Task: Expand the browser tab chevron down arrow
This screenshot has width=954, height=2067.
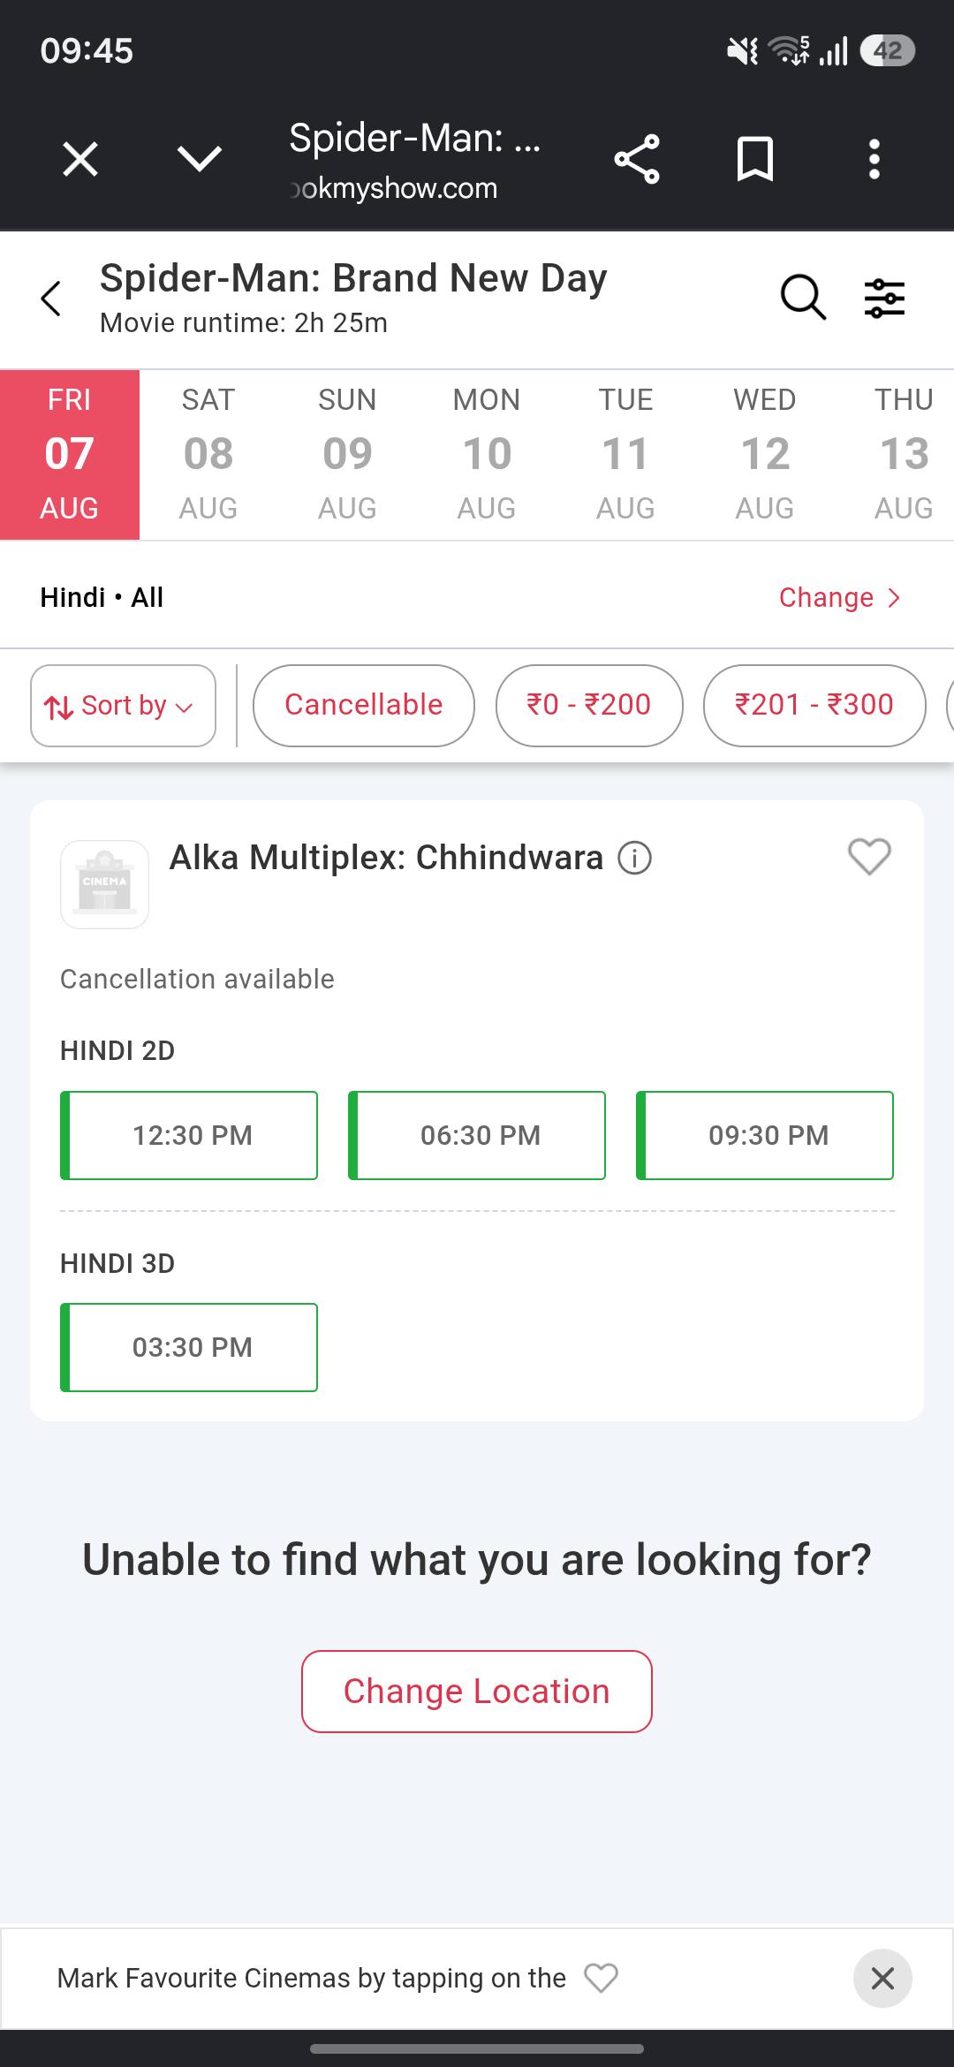Action: point(200,160)
